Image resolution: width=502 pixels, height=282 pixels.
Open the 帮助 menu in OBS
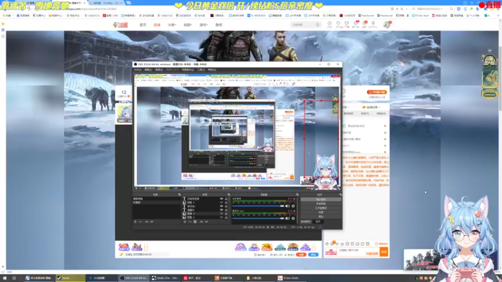(212, 70)
